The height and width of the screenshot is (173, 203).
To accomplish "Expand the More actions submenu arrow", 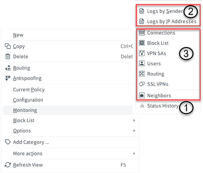I will (x=134, y=153).
